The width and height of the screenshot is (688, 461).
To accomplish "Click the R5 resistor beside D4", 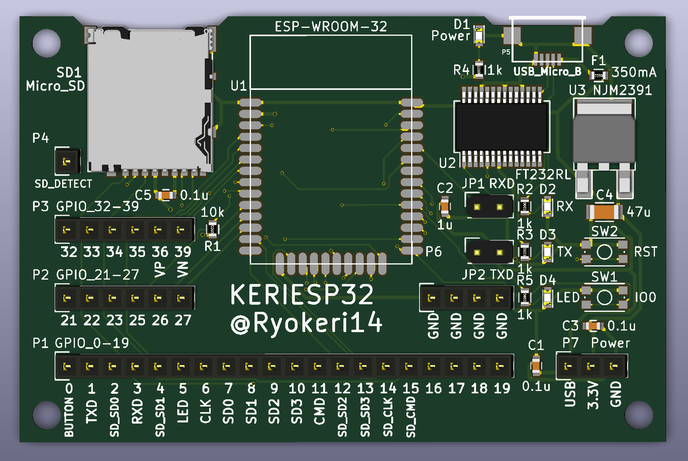I will 525,297.
